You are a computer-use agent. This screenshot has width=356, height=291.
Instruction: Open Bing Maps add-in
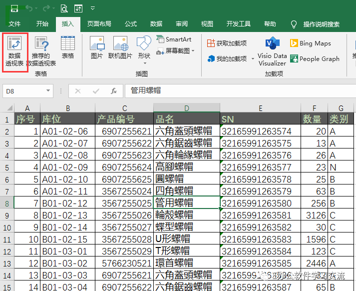point(311,43)
